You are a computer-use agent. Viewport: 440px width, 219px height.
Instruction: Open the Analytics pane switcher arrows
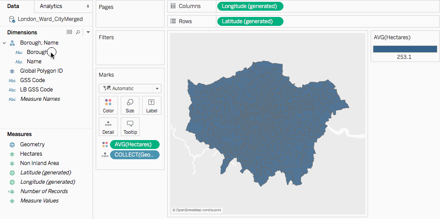coord(88,6)
